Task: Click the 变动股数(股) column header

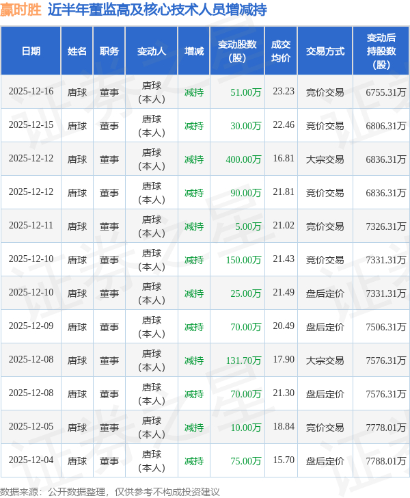Action: point(237,51)
